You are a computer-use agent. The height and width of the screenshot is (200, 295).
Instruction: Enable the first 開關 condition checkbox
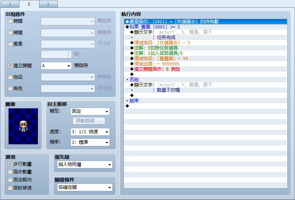[10, 21]
